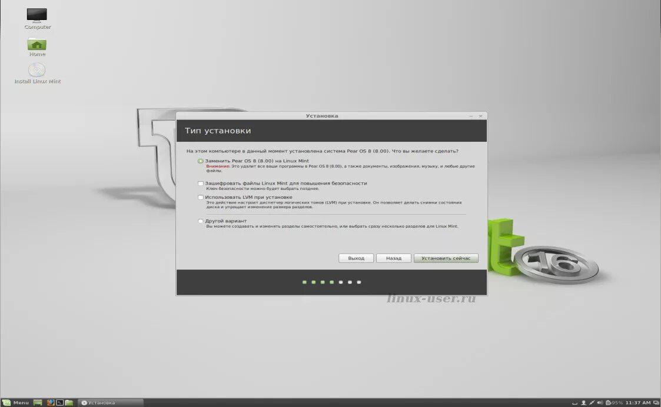Launch the Terminal from the panel
The height and width of the screenshot is (407, 661).
pyautogui.click(x=60, y=403)
